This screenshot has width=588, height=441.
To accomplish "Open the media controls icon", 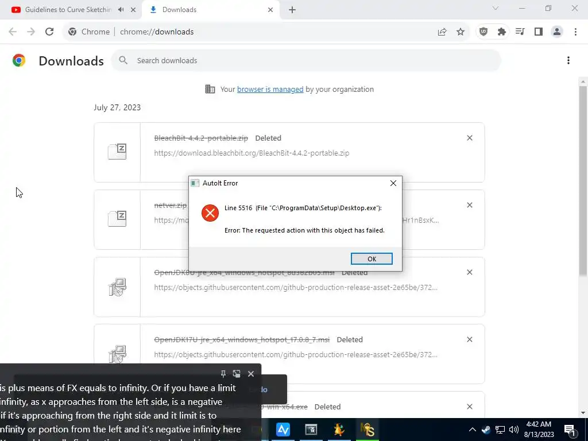I will (x=520, y=32).
